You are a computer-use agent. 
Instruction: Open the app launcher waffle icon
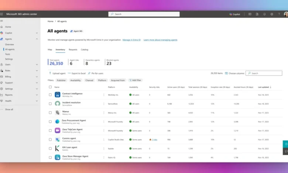click(x=2, y=14)
